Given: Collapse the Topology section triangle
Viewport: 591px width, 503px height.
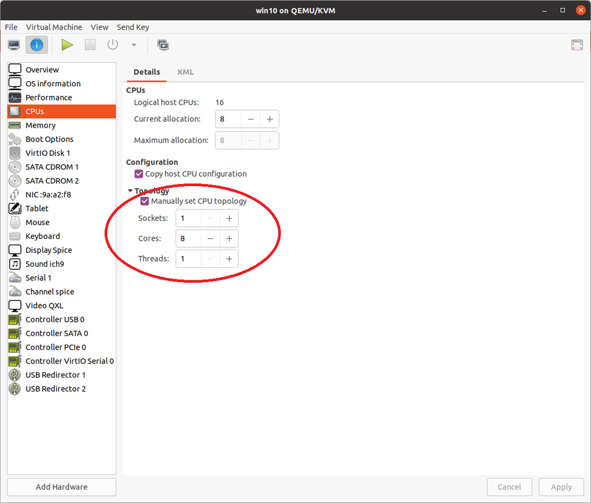Looking at the screenshot, I should (x=130, y=191).
